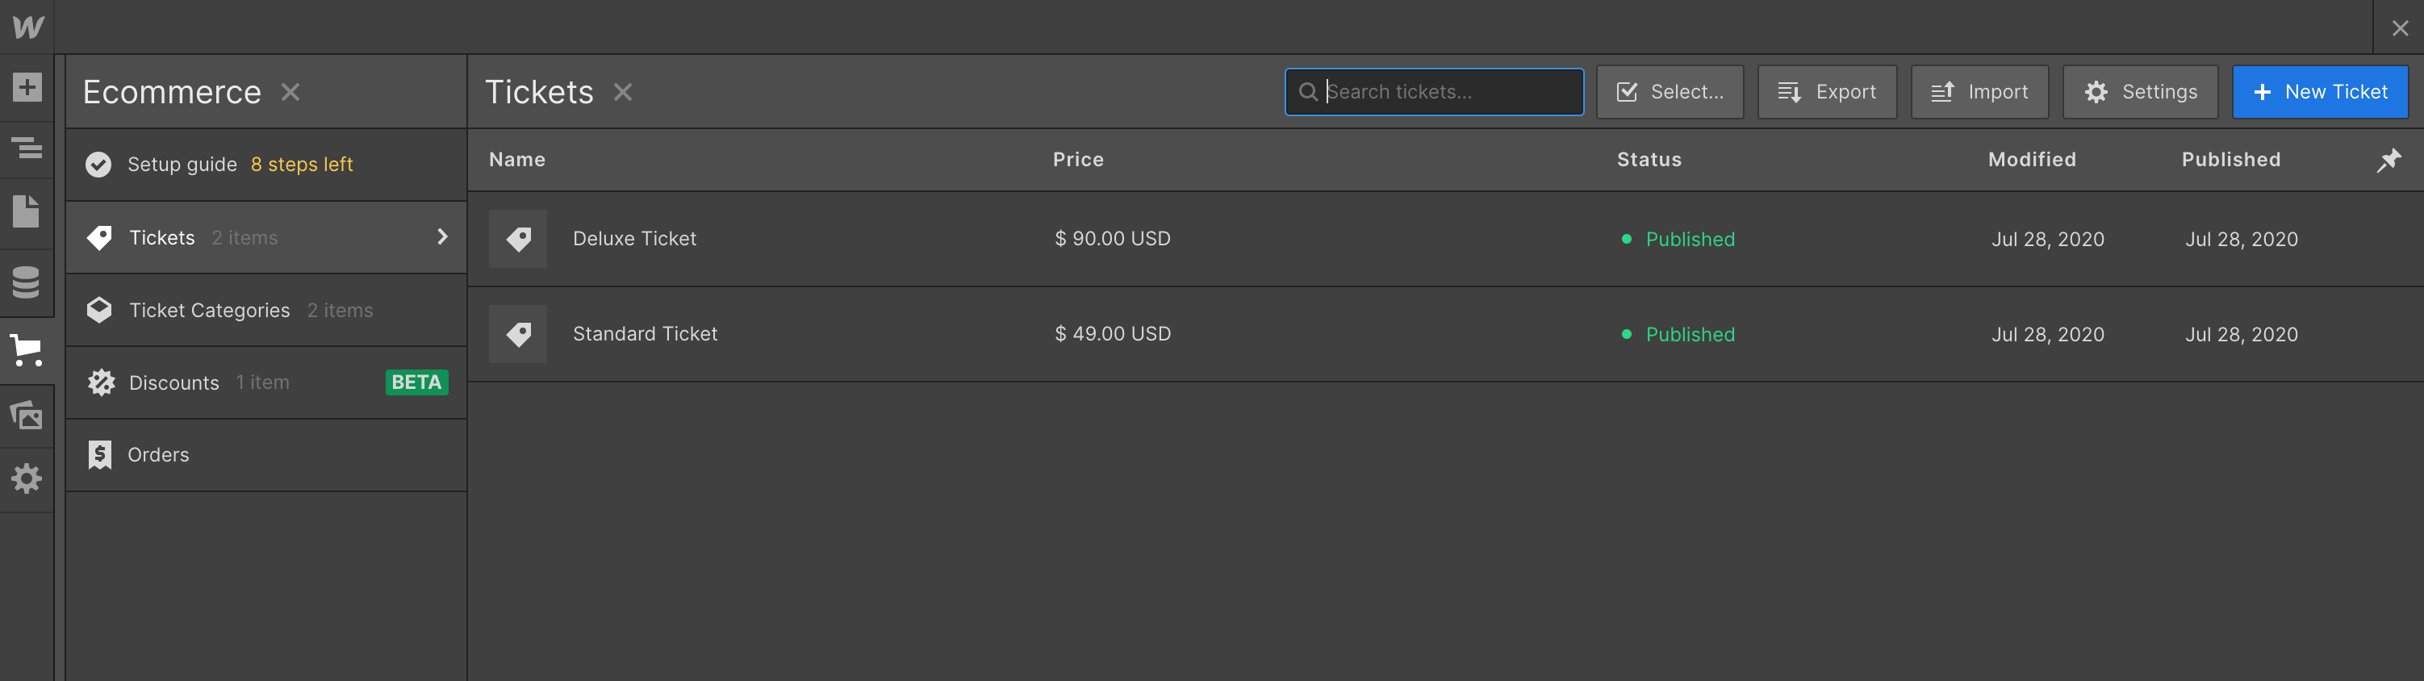The image size is (2424, 681).
Task: Open the Assets panel
Action: click(27, 415)
